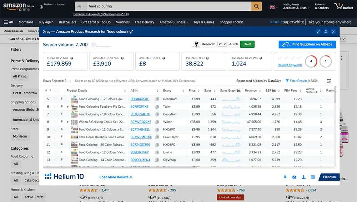This screenshot has height=202, width=357.
Task: Click the food colouring search input field
Action: pyautogui.click(x=169, y=6)
